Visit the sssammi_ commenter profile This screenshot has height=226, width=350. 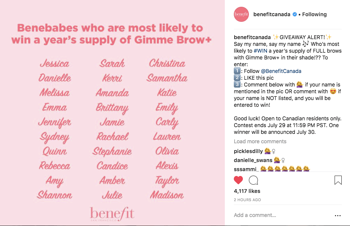click(246, 169)
